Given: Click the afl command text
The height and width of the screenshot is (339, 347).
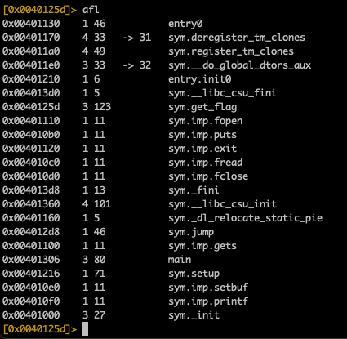Looking at the screenshot, I should click(x=91, y=10).
